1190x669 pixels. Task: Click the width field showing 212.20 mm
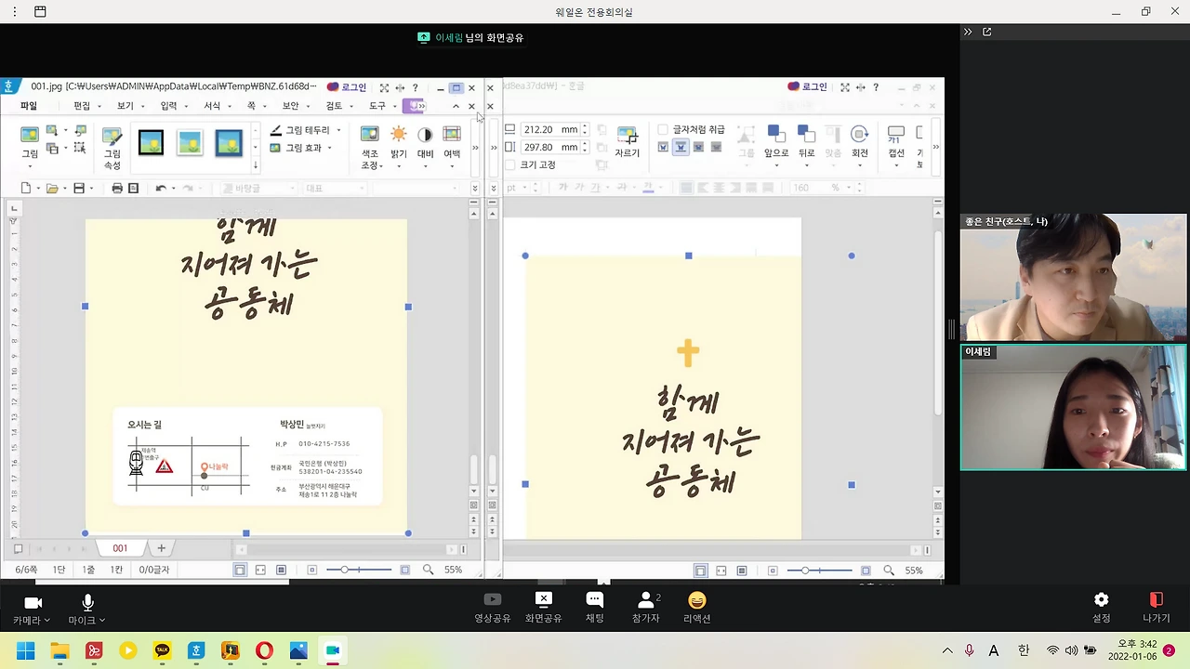point(550,130)
